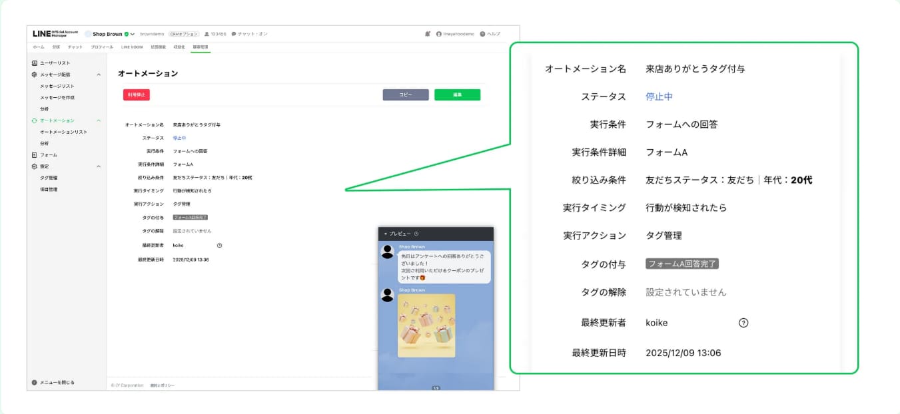Image resolution: width=900 pixels, height=414 pixels.
Task: Click 来店ありがとうタグ付与 name in enlarged view
Action: point(695,69)
